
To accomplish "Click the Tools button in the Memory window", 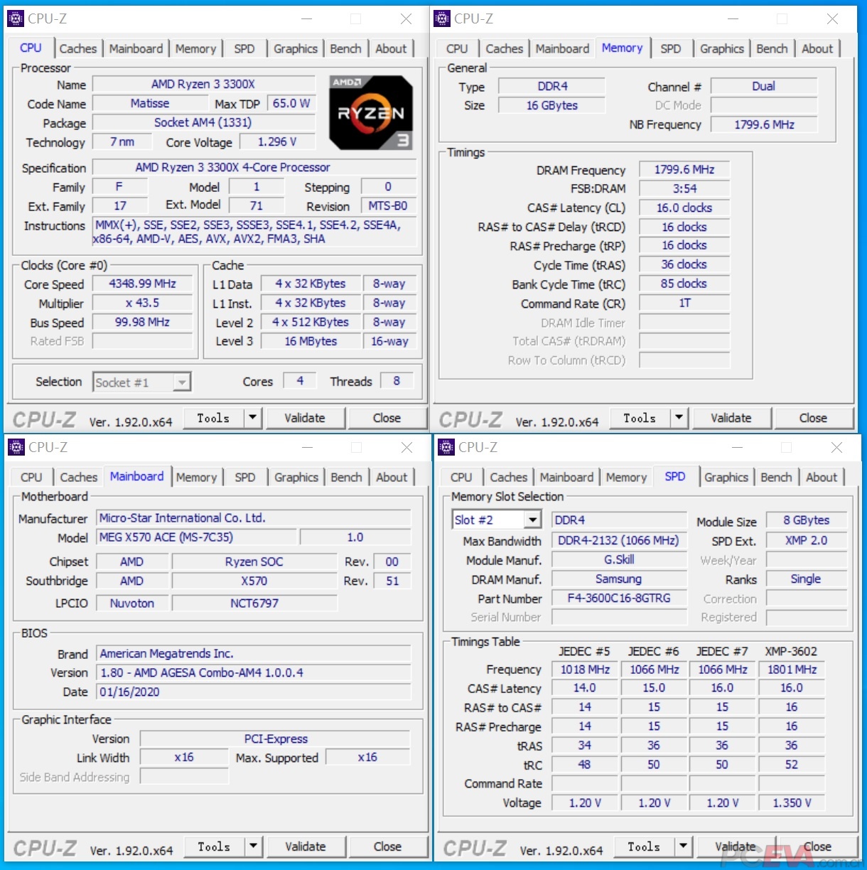I will (x=639, y=418).
